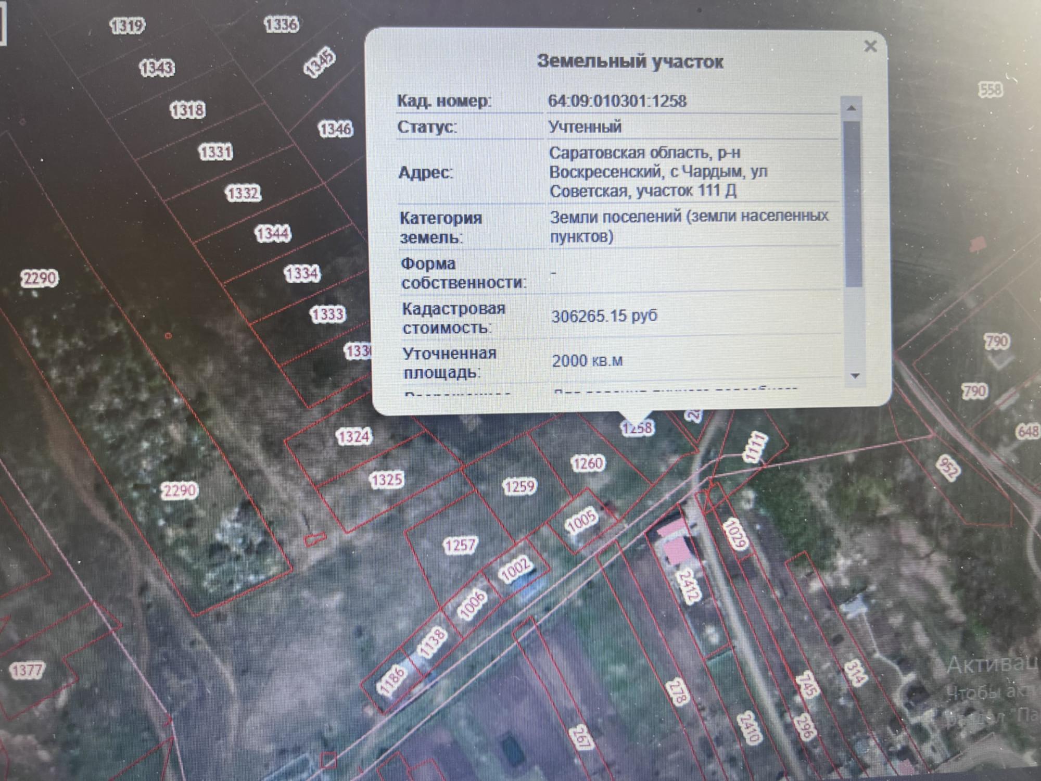The height and width of the screenshot is (781, 1041).
Task: Select cadastral number 64:09:010301:1258 value
Action: pyautogui.click(x=617, y=100)
